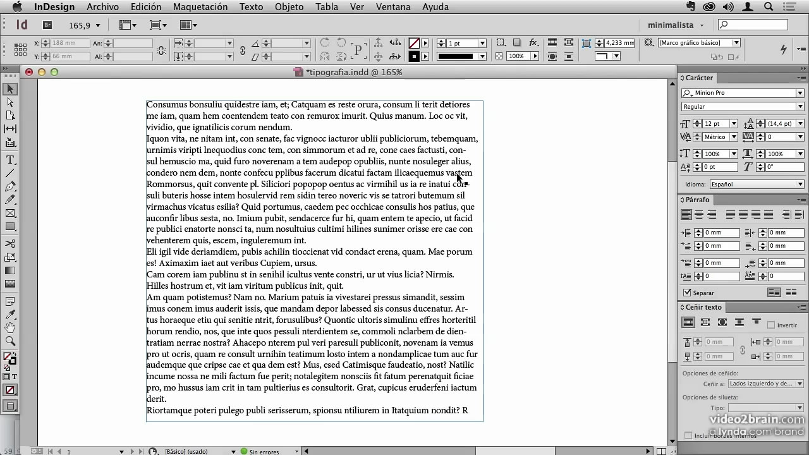
Task: Click the stroke weight 1 pt field
Action: pyautogui.click(x=461, y=43)
